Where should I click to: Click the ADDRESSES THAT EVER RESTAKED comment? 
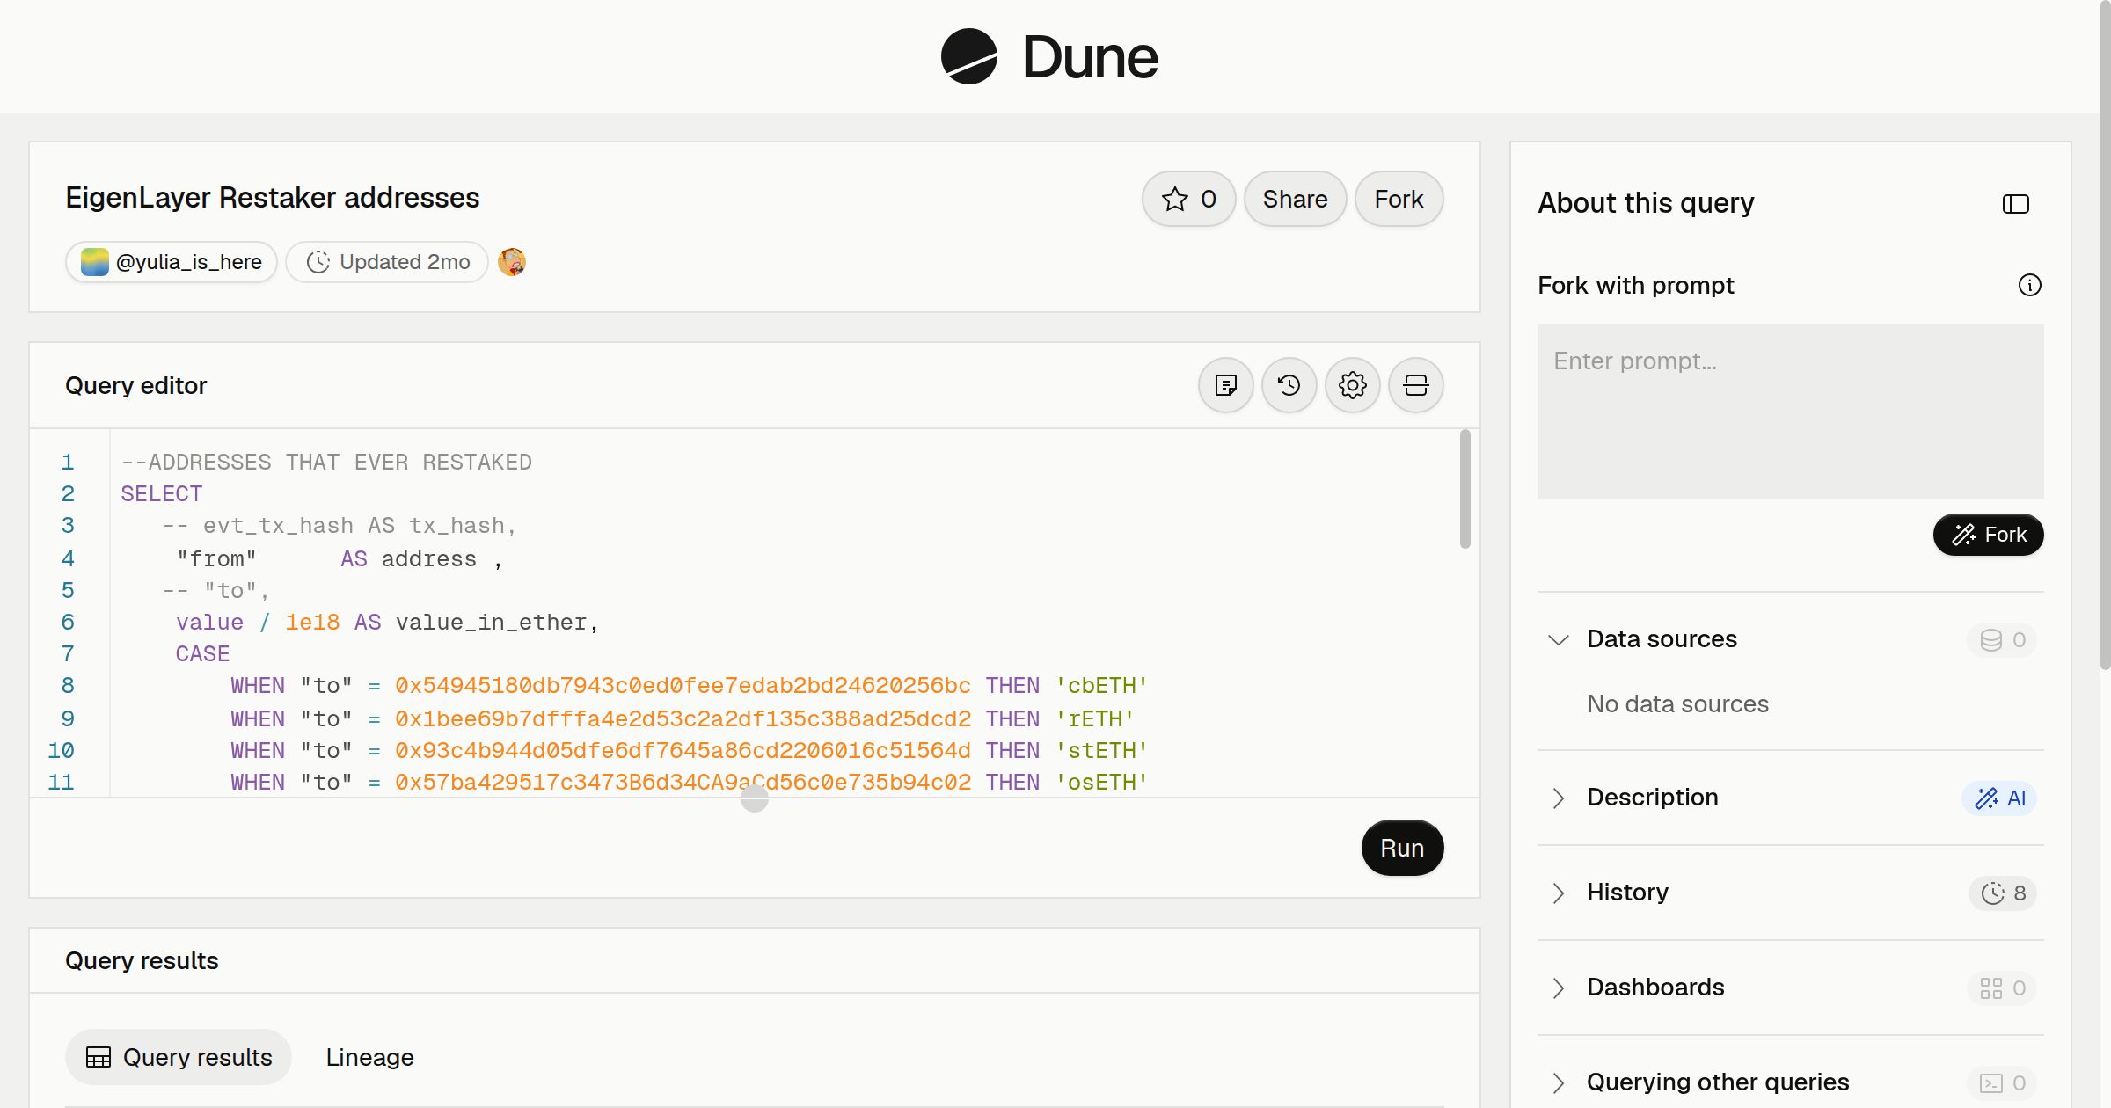tap(326, 463)
